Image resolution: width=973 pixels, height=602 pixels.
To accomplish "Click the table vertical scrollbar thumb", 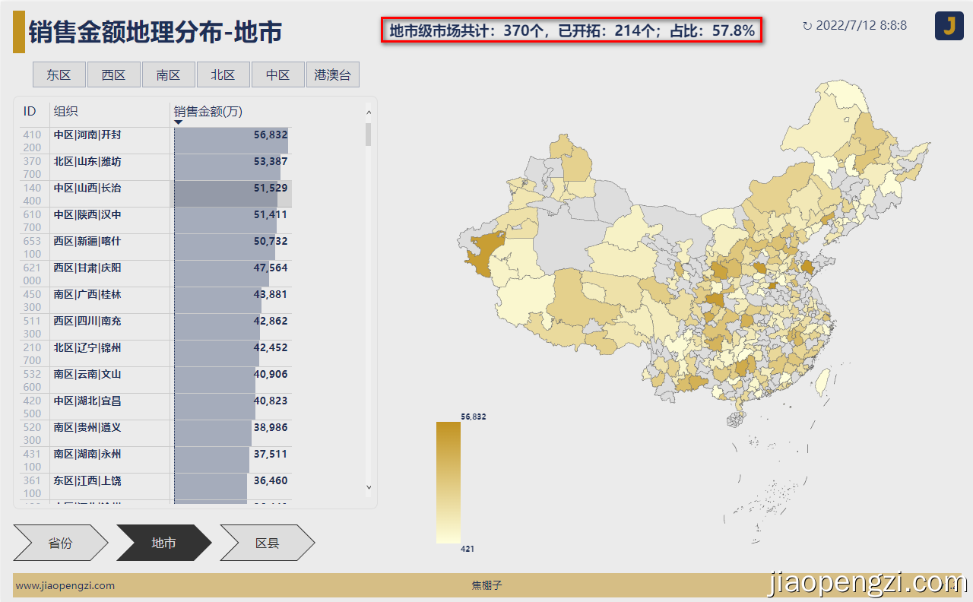I will click(x=369, y=134).
